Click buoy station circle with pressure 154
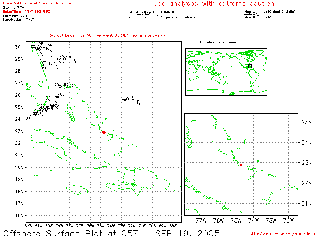The height and width of the screenshot is (236, 315). 51,98
